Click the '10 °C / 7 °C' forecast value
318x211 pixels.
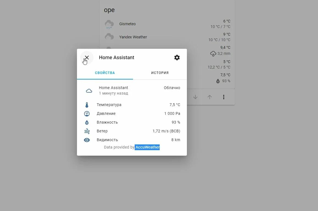pyautogui.click(x=220, y=27)
